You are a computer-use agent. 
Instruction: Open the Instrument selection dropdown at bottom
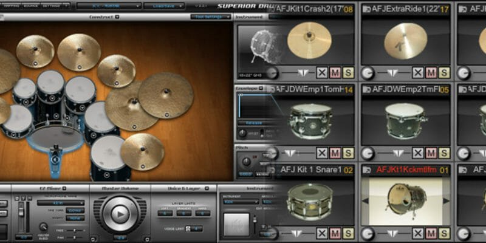pos(241,202)
